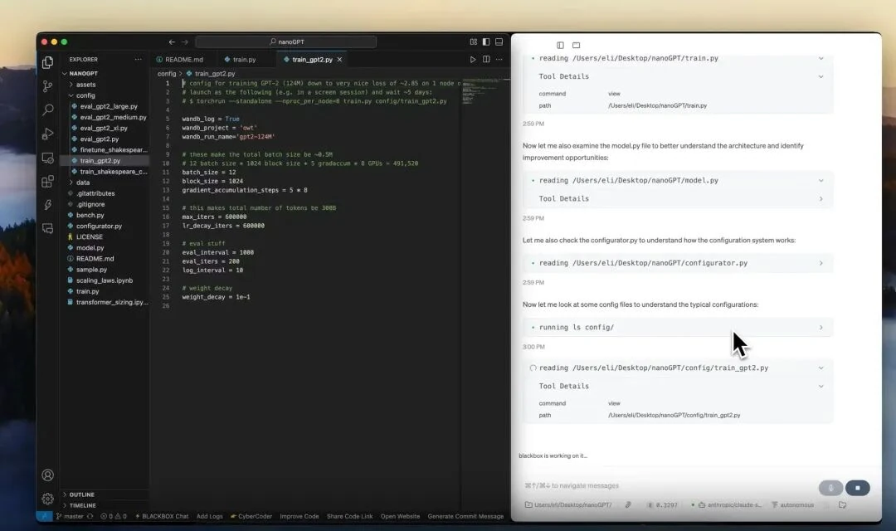The height and width of the screenshot is (531, 896).
Task: Open Manage settings gear icon
Action: tap(47, 498)
